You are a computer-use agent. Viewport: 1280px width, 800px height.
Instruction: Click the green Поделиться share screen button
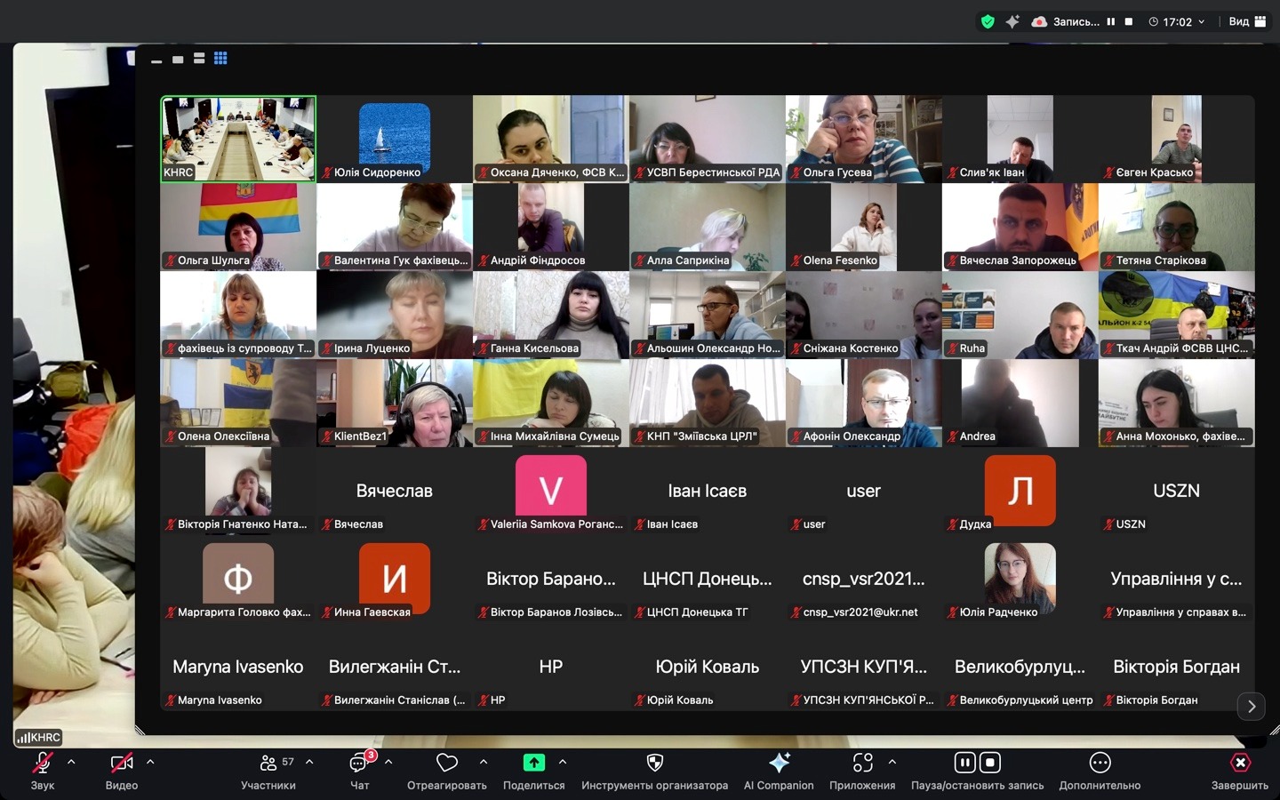tap(533, 763)
